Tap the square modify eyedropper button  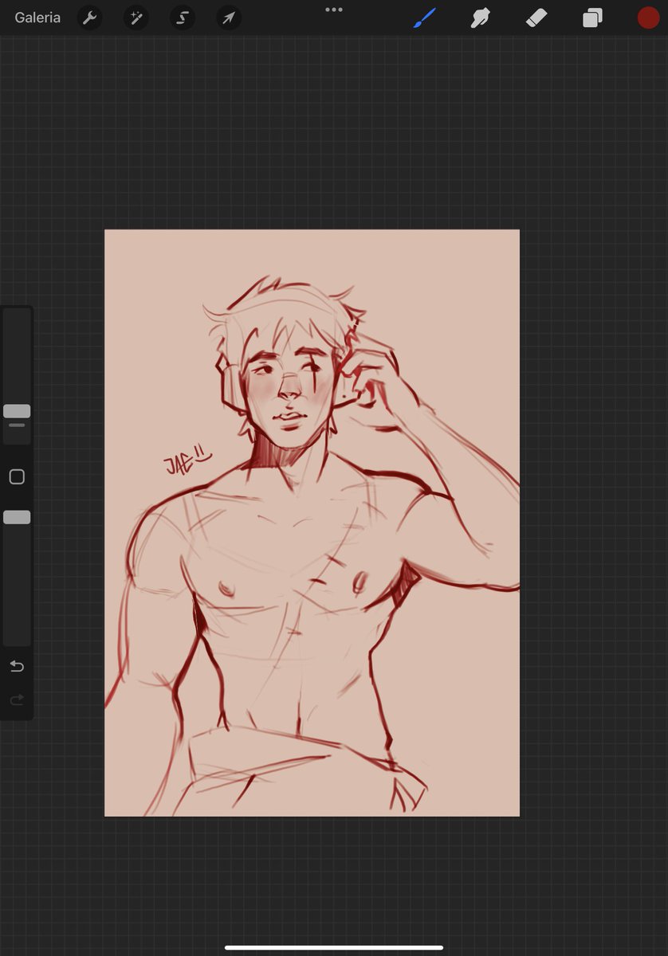[17, 476]
